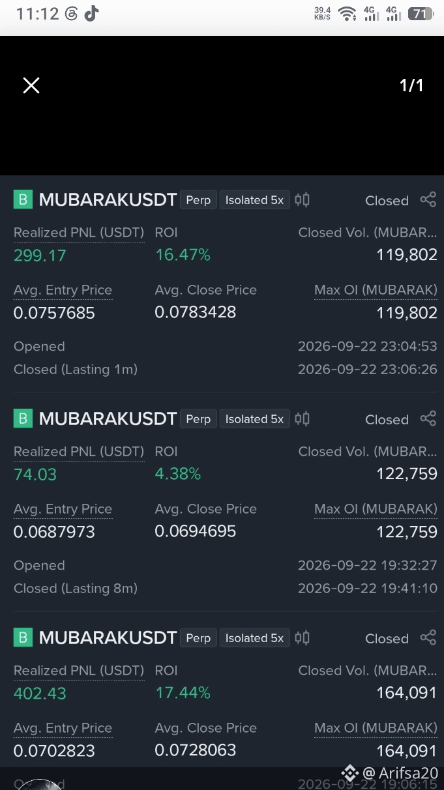
Task: Select Isolated 5x tag on first trade
Action: tap(254, 200)
